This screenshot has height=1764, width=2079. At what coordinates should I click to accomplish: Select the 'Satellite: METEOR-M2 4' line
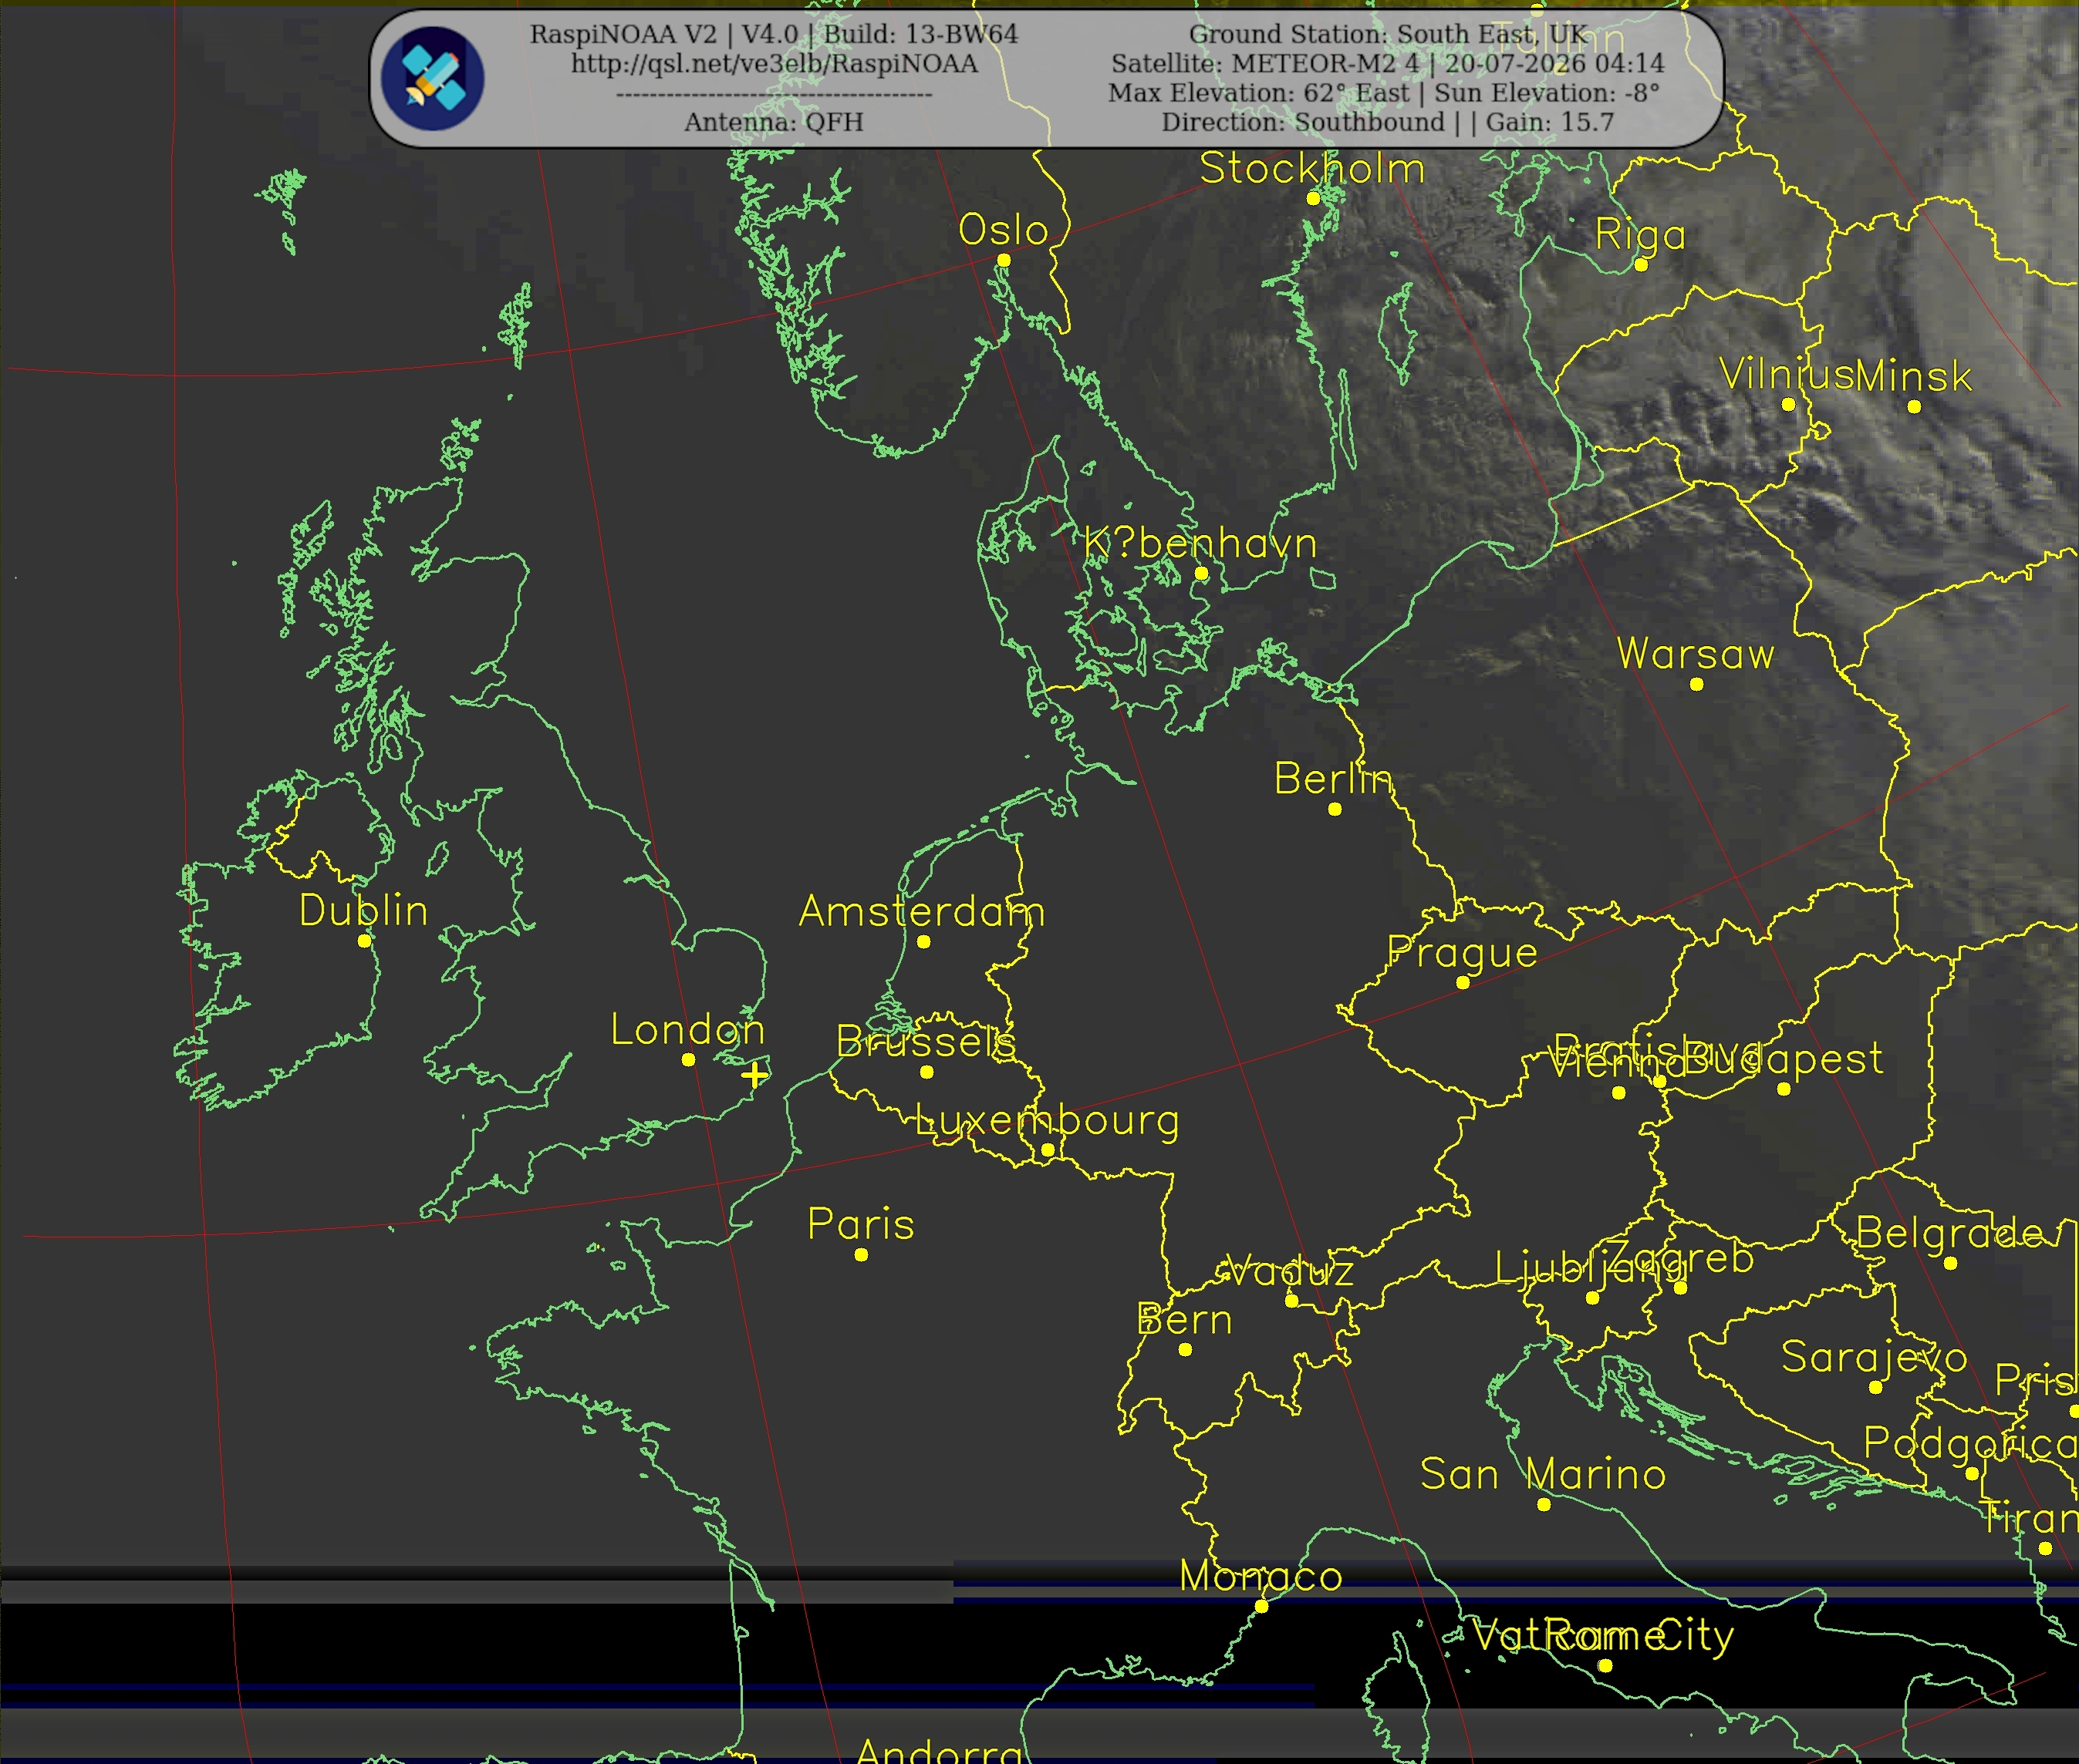pos(1264,63)
